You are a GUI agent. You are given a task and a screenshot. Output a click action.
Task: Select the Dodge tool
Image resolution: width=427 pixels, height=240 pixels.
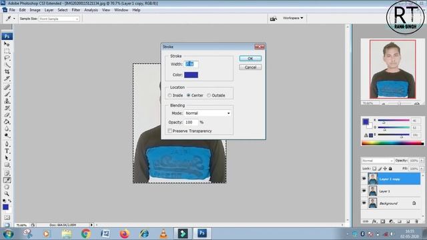click(x=7, y=135)
